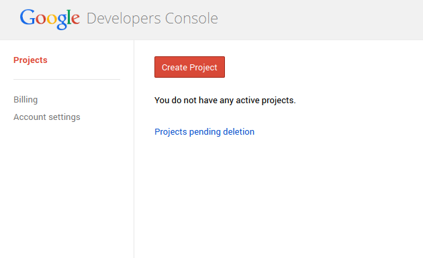
Task: Open the Projects section in the sidebar
Action: click(x=30, y=60)
